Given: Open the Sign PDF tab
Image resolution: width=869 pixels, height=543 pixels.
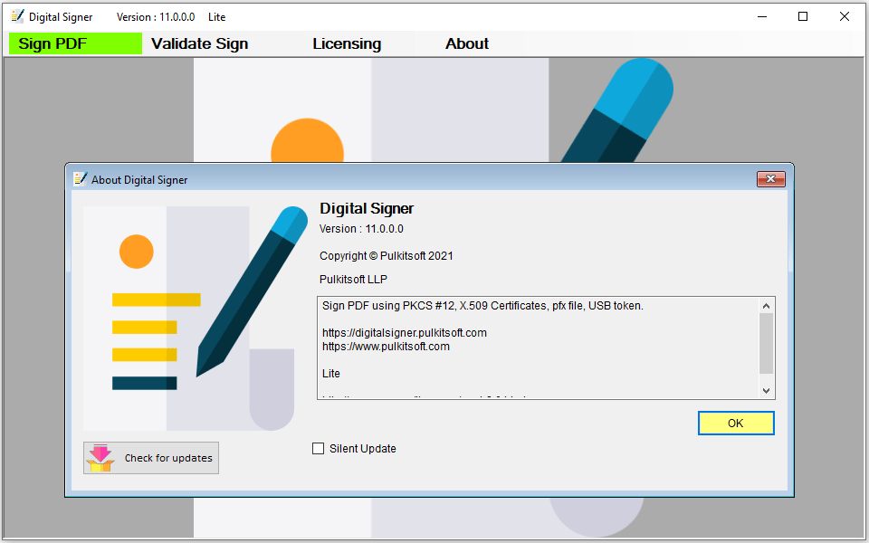Looking at the screenshot, I should 75,43.
